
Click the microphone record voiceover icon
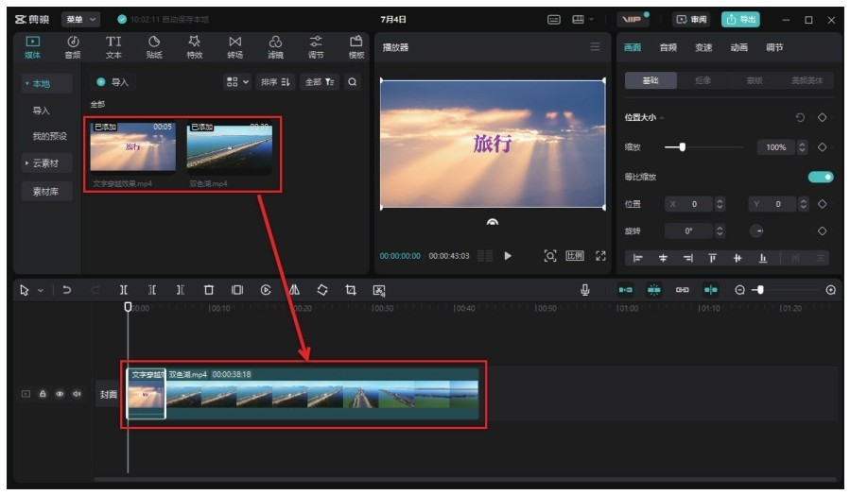pyautogui.click(x=585, y=290)
